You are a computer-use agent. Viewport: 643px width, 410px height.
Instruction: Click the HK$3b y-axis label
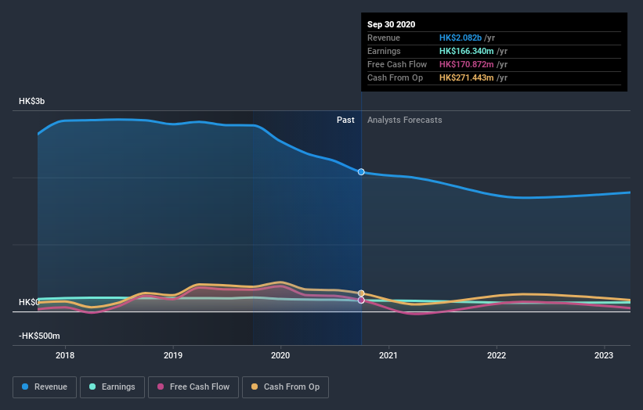31,101
